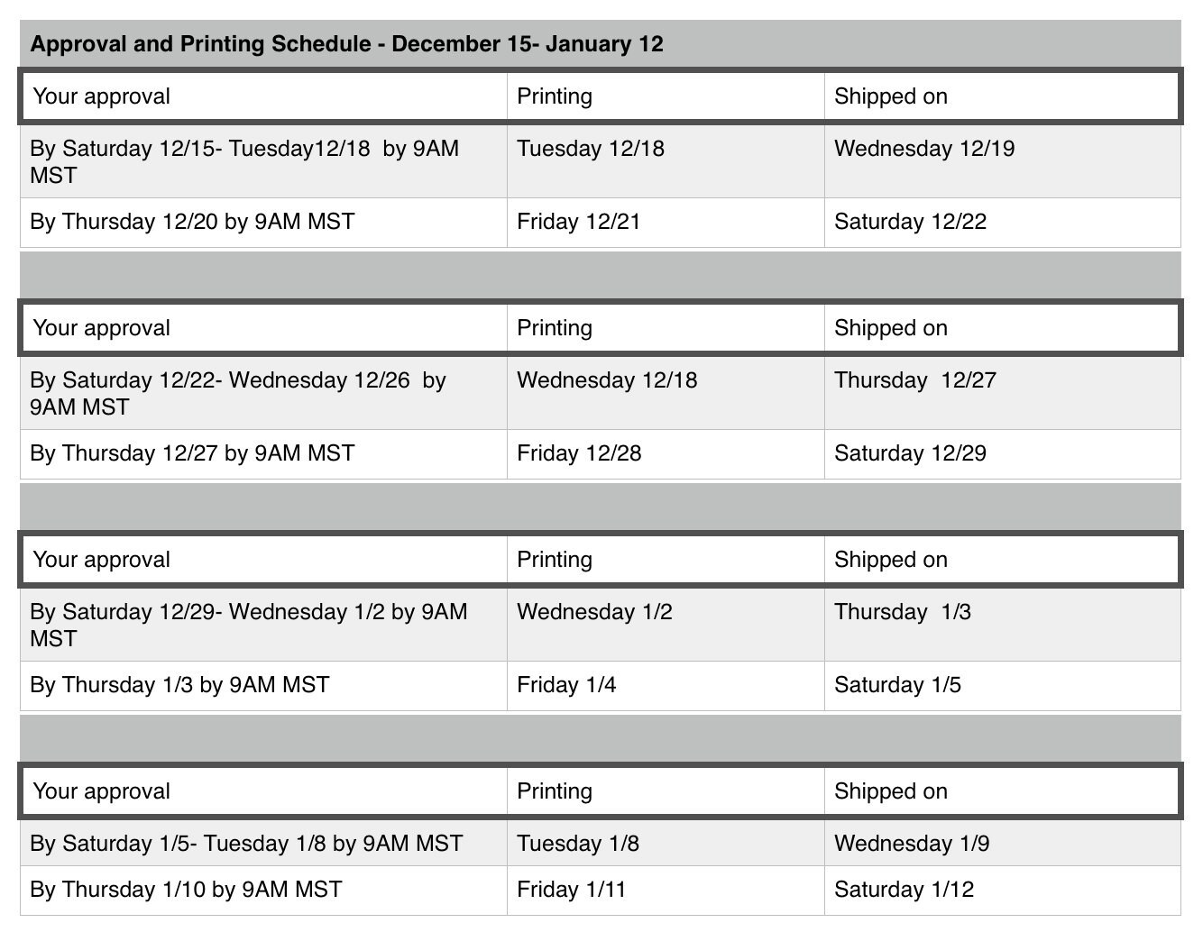Image resolution: width=1203 pixels, height=932 pixels.
Task: Select the 'Wednesday 1/9' shipped cell
Action: (1002, 844)
